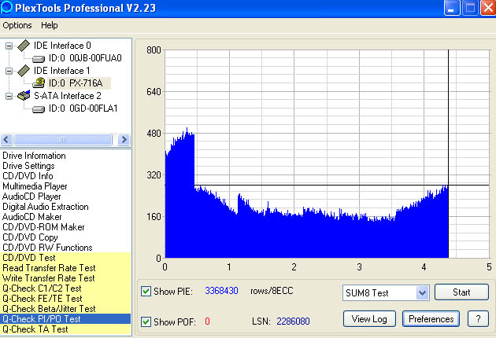This screenshot has height=338, width=496.
Task: Maximize the PlexTools Professional window
Action: [470, 8]
